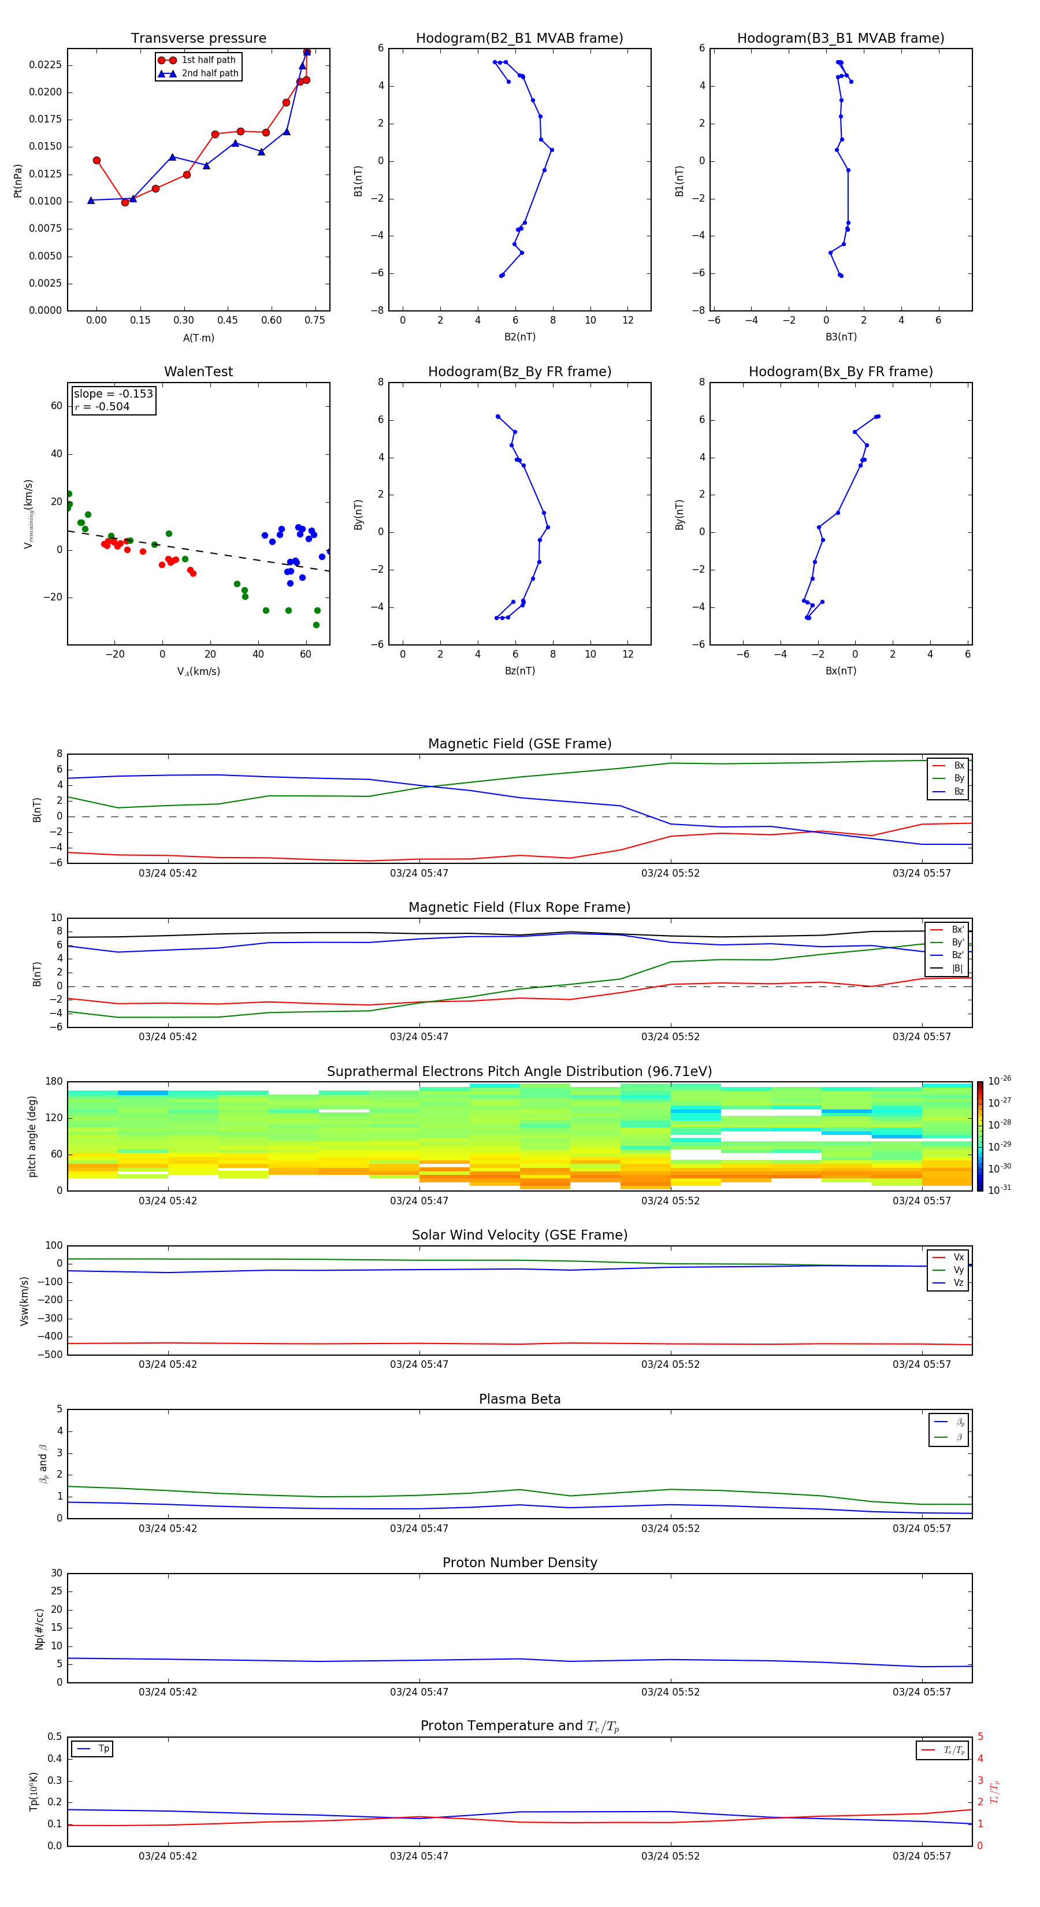Click the '1st half path' legend entry

point(197,60)
